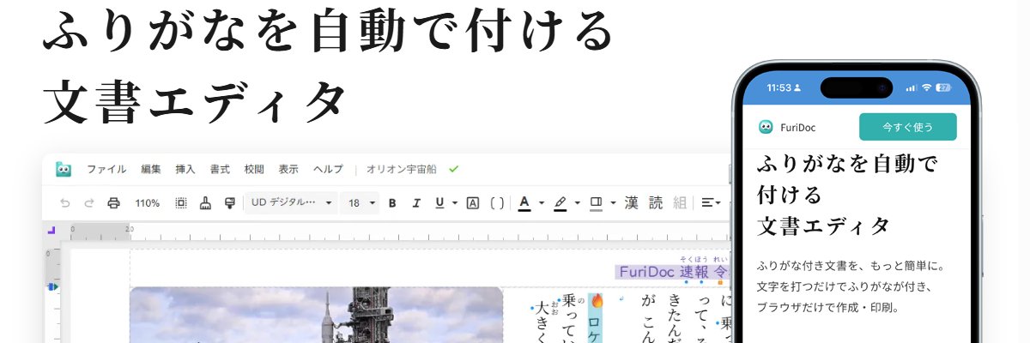This screenshot has height=343, width=1030.
Task: Click the 読 reading toolbar button
Action: (656, 203)
